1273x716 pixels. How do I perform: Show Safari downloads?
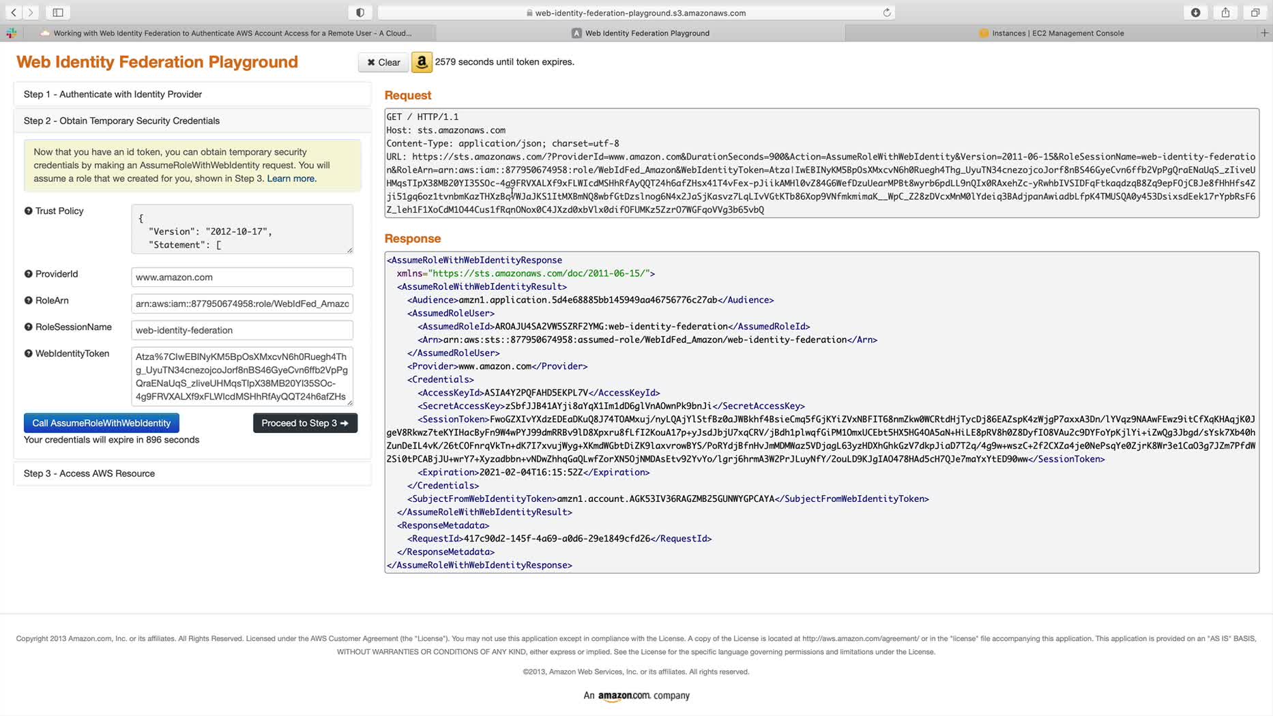tap(1196, 12)
